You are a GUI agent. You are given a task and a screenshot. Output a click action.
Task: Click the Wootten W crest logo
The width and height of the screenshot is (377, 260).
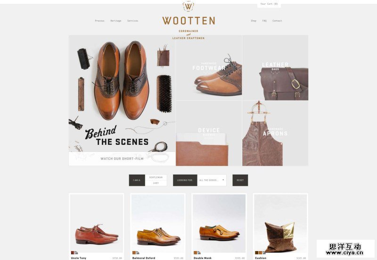(188, 6)
